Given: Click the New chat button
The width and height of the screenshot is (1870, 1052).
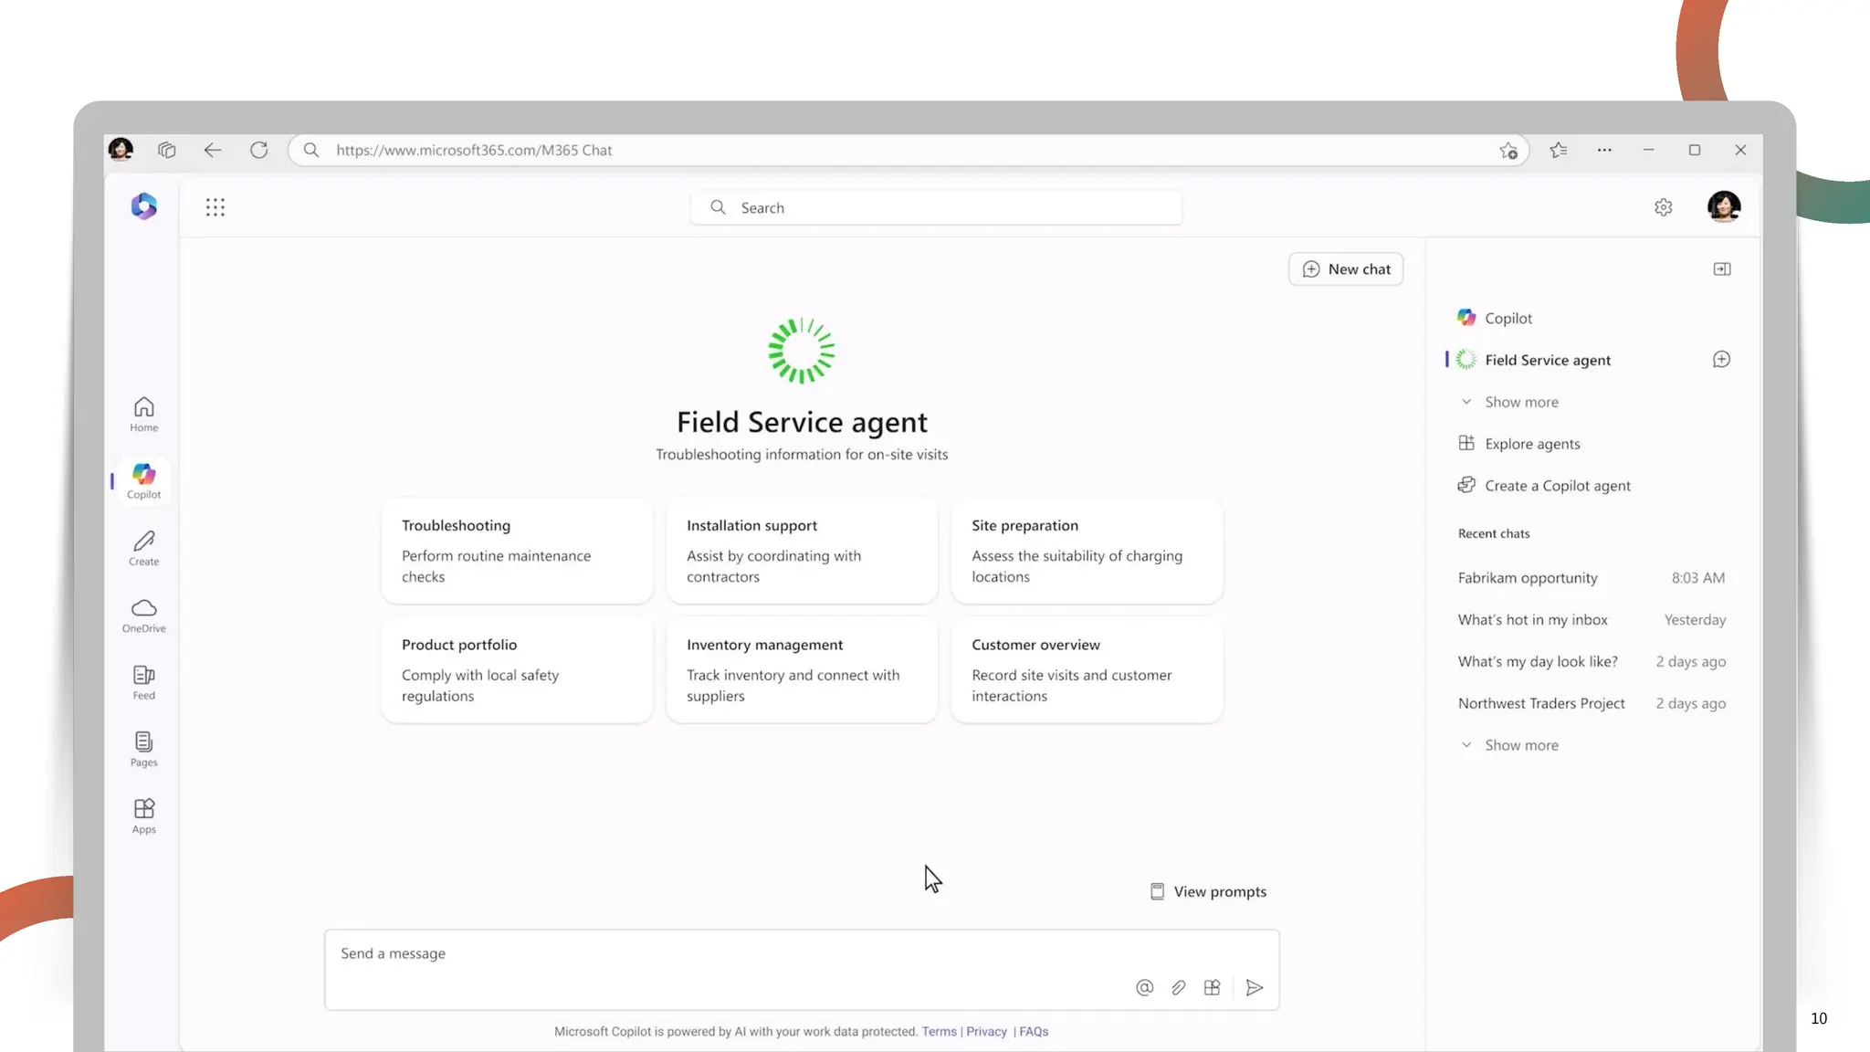Looking at the screenshot, I should click(1346, 269).
